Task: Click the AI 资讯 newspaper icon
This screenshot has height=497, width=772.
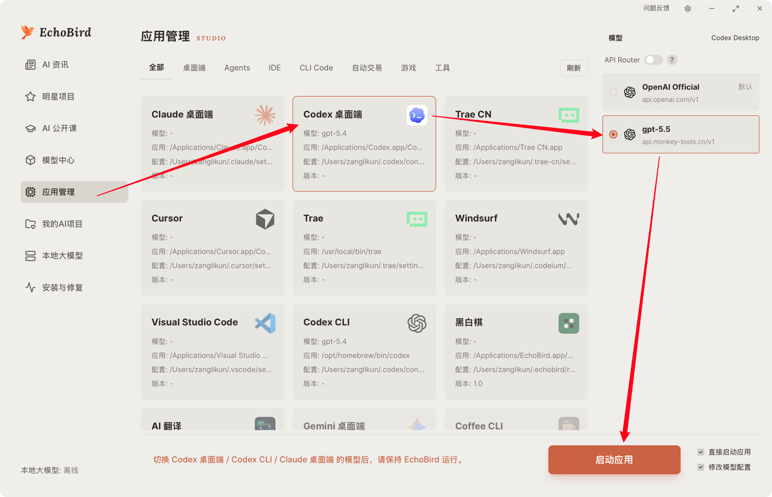Action: tap(30, 65)
